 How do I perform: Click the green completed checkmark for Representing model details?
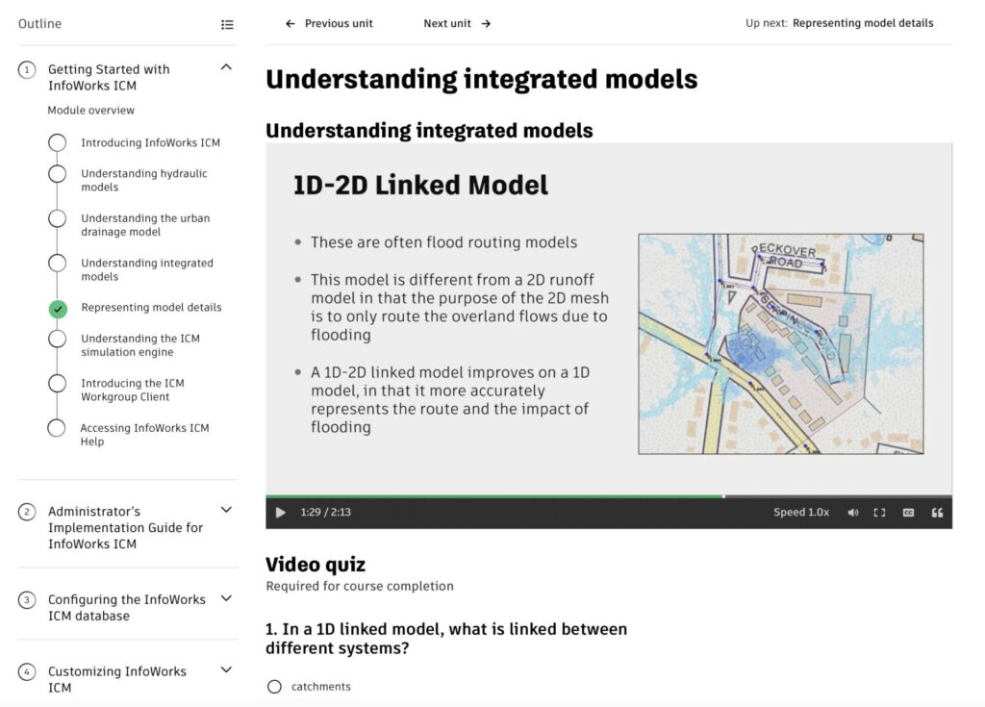(x=58, y=309)
